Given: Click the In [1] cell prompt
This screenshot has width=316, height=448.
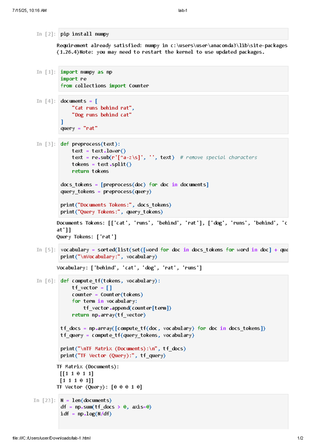Looking at the screenshot, I should [46, 72].
